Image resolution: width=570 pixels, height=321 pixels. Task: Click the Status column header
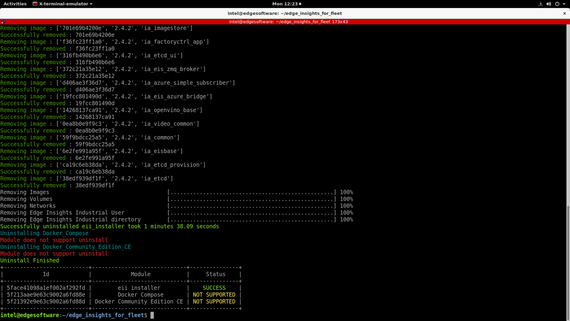[216, 274]
